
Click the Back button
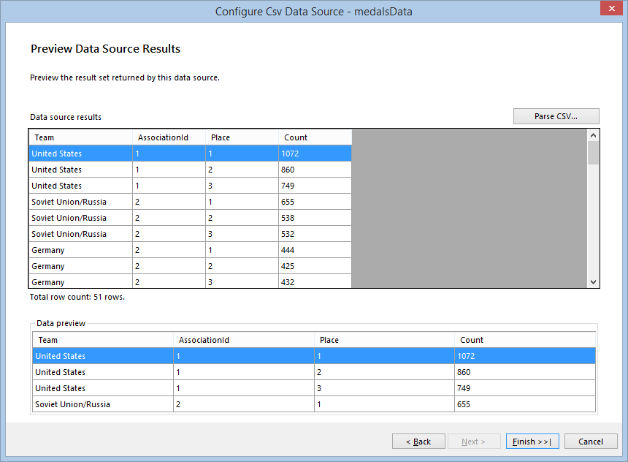pyautogui.click(x=418, y=441)
